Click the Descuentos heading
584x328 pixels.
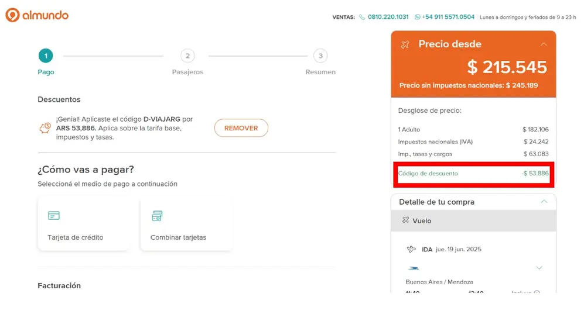click(59, 99)
